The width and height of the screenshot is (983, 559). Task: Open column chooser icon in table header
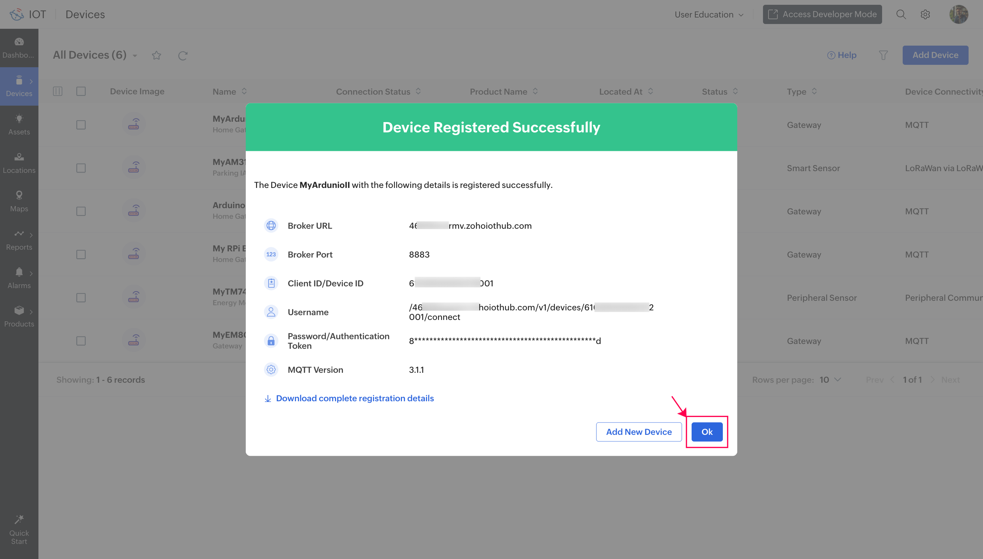[x=58, y=91]
